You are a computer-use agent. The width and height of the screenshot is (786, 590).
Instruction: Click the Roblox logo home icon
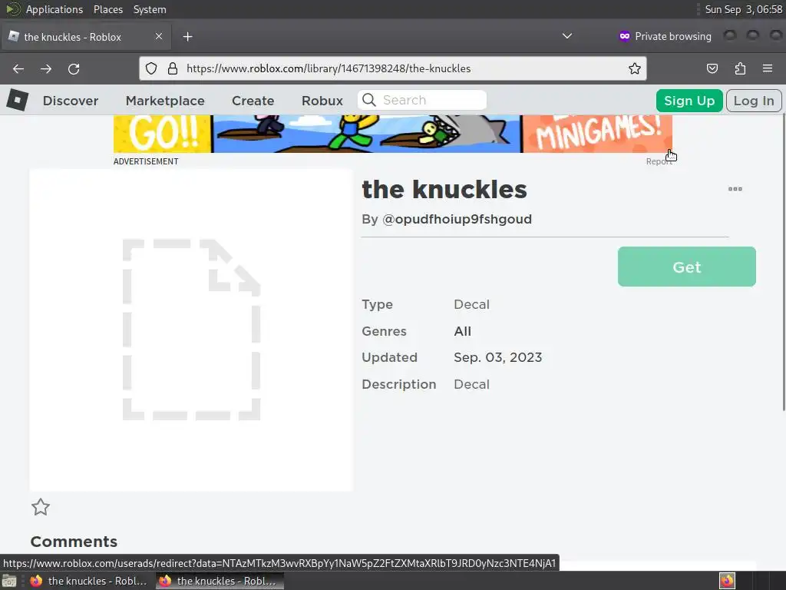(x=18, y=101)
